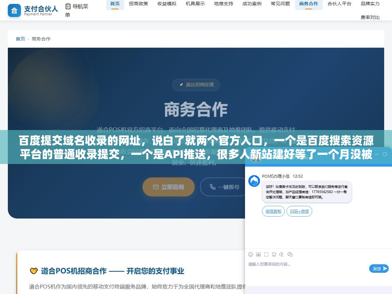Open the 招商政策 navigation tab
Viewport: 392px width, 294px height.
[x=139, y=4]
